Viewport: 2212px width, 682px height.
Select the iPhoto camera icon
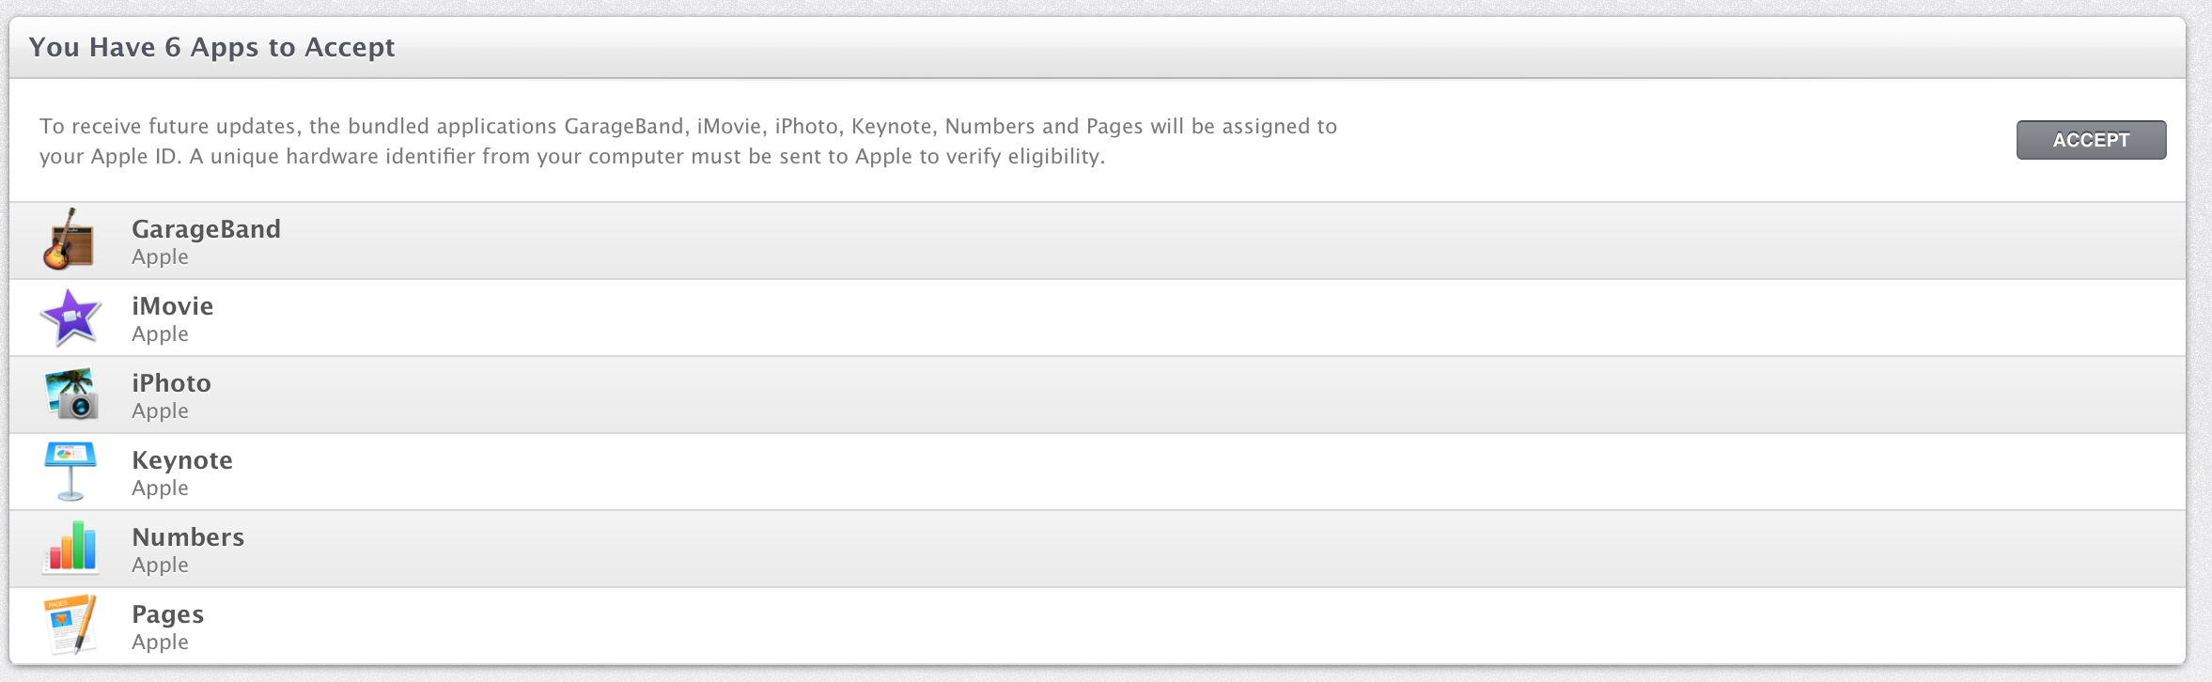click(70, 394)
